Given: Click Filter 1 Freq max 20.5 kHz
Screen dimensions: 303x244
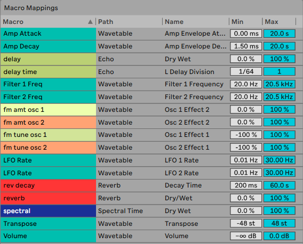Looking at the screenshot, I should [280, 84].
